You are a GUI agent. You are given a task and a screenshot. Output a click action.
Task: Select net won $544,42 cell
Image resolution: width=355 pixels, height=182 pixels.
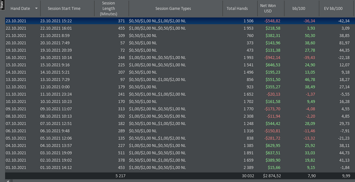(x=273, y=124)
